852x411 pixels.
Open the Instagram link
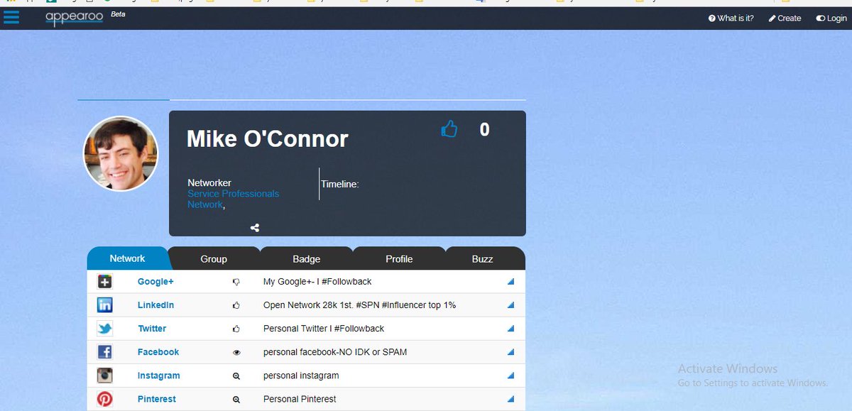(x=159, y=376)
